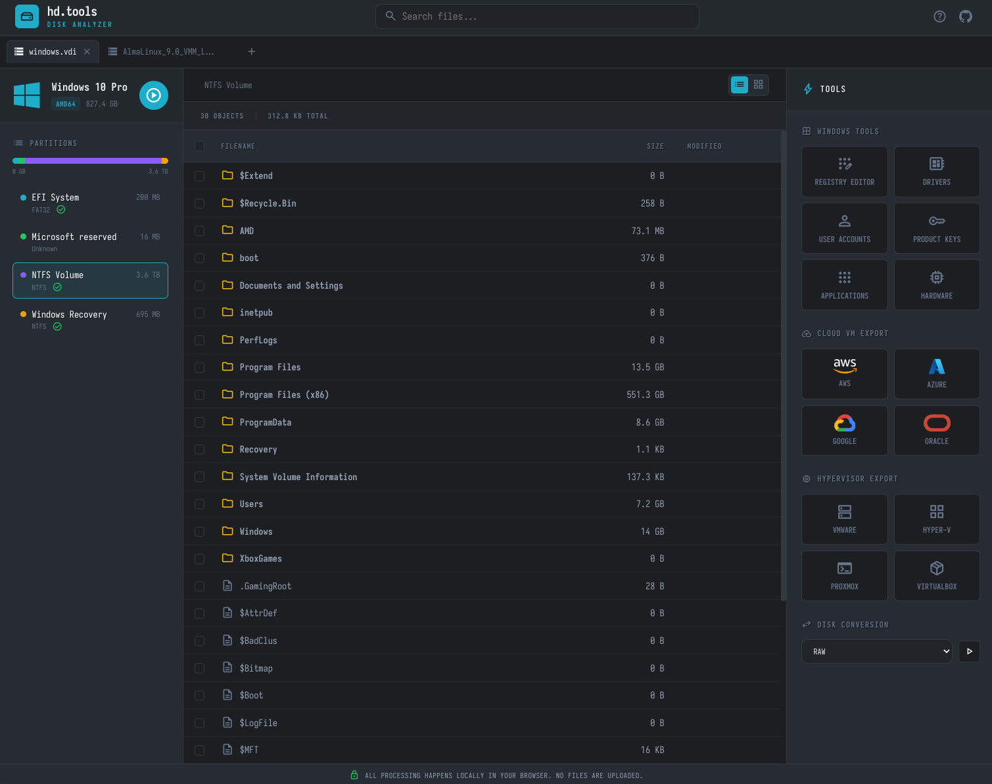Screen dimensions: 992x784
Task: Boot the Windows 10 Pro image
Action: click(x=153, y=95)
